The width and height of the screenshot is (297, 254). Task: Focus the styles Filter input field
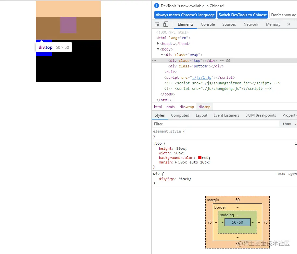click(x=215, y=124)
